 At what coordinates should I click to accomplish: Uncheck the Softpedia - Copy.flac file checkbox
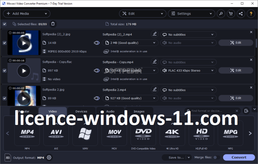(5, 71)
